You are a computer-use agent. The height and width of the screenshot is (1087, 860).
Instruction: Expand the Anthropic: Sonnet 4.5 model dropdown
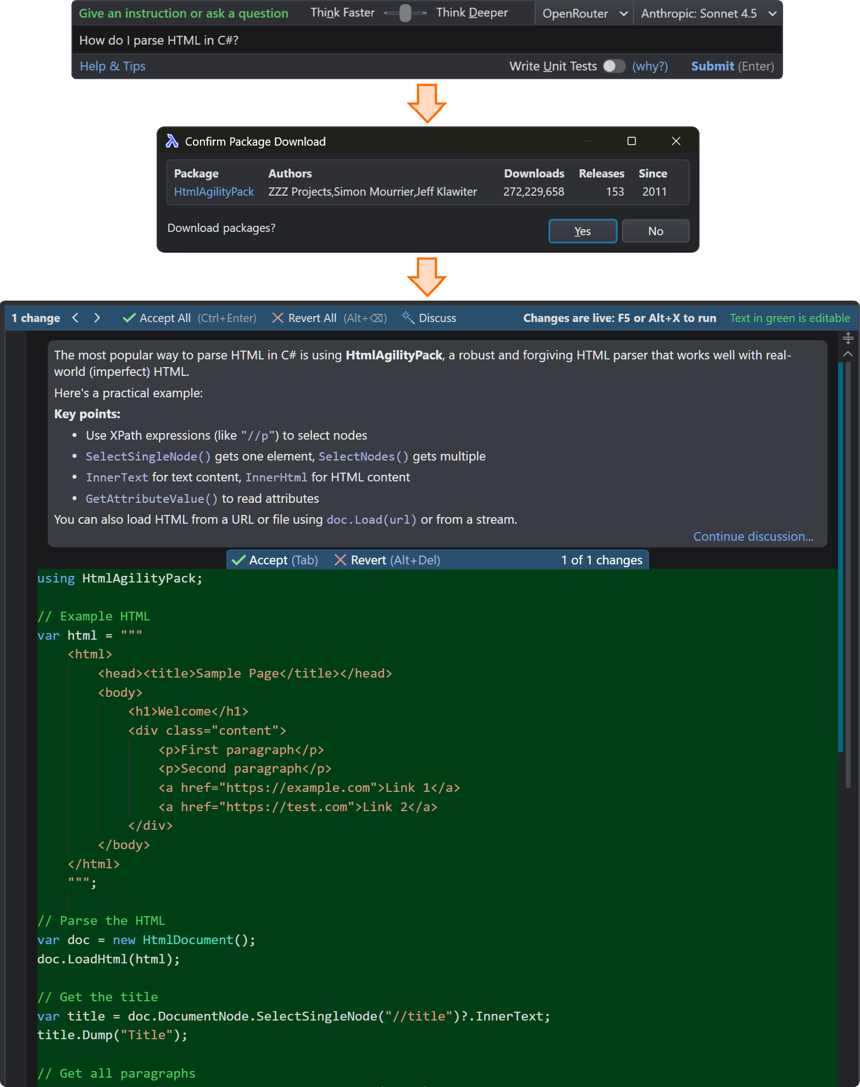(x=708, y=14)
